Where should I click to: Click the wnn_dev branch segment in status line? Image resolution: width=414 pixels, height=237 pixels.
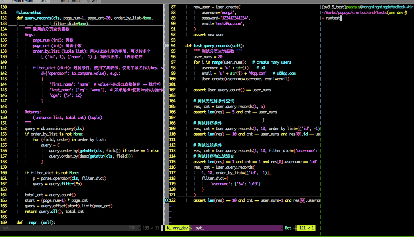coord(181,228)
